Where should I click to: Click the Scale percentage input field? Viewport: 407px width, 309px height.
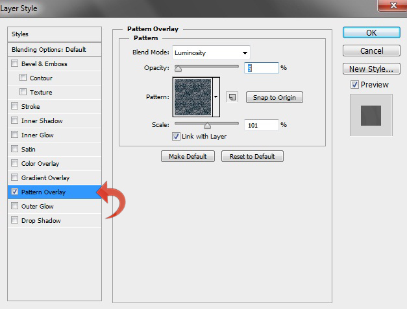(262, 124)
